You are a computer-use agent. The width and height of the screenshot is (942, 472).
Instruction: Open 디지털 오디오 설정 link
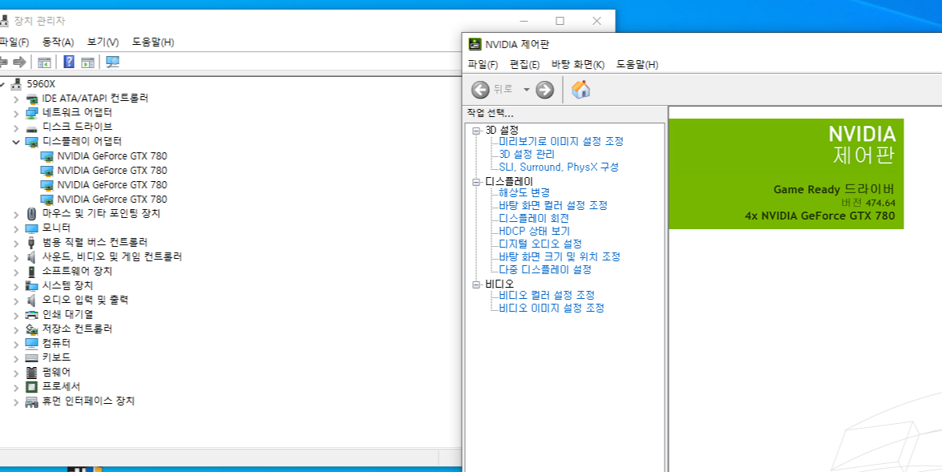[x=540, y=244]
